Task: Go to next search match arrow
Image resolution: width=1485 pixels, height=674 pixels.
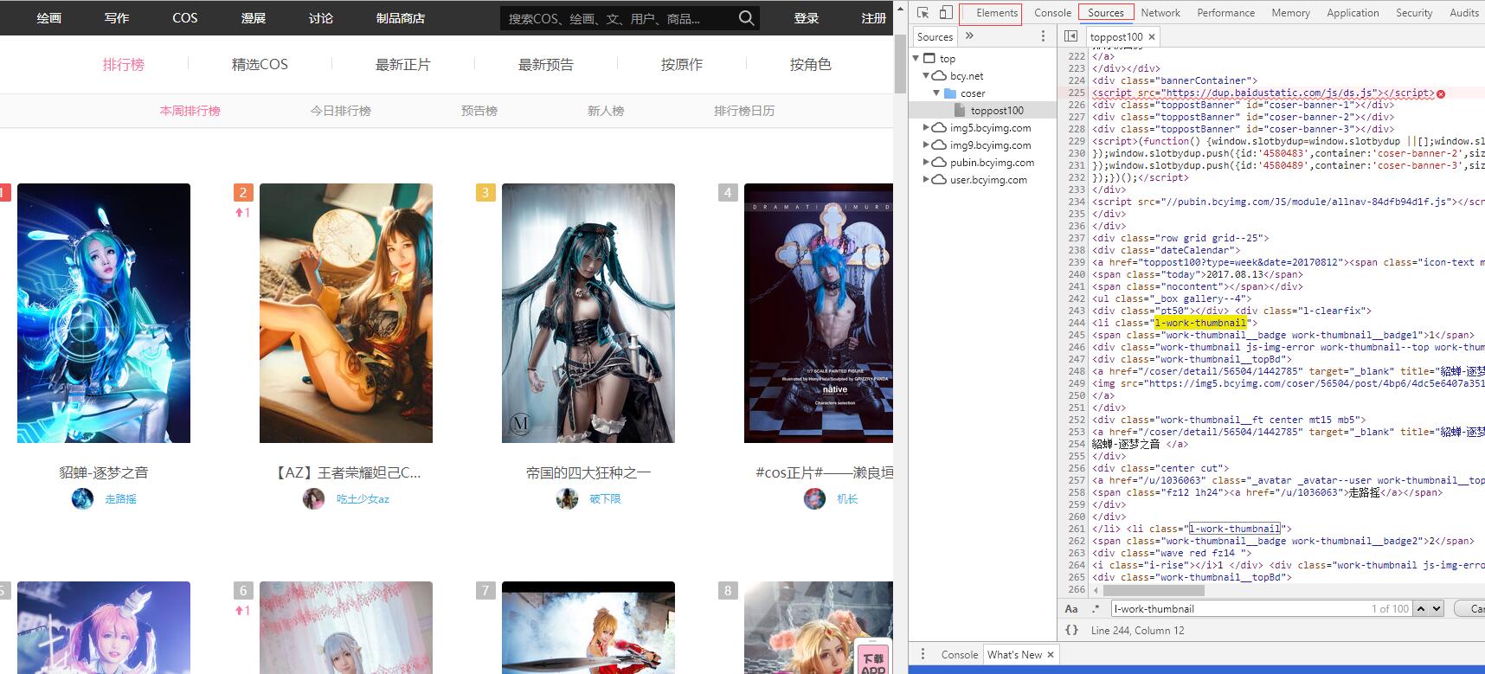Action: (1437, 609)
